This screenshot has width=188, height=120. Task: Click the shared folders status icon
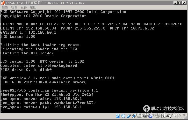[139, 116]
